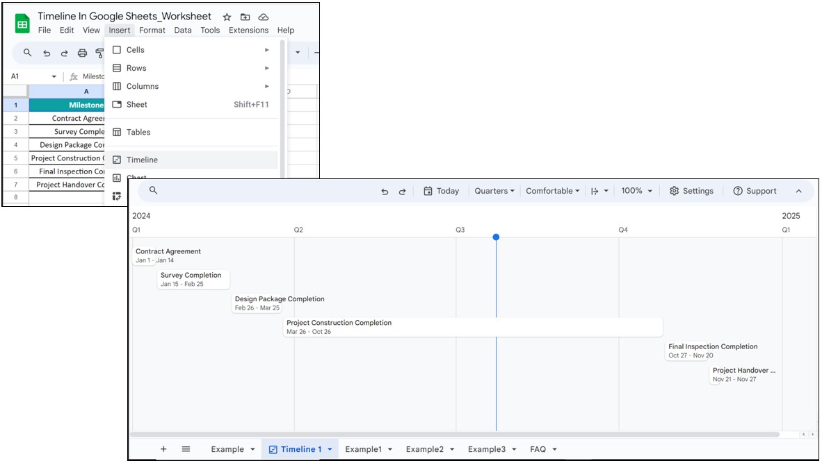Screen dimensions: 822x463
Task: Open the Comfortable view mode dropdown
Action: 553,191
